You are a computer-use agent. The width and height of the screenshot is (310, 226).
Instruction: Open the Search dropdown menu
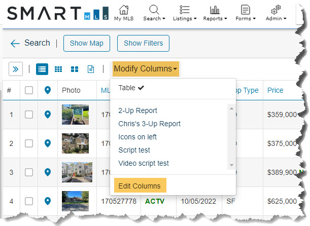point(154,13)
